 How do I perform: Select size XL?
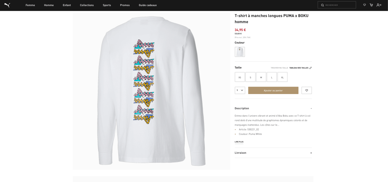tap(282, 77)
